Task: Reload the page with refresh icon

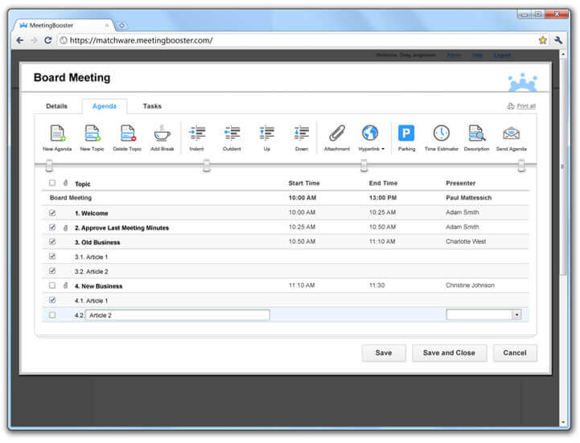Action: tap(47, 40)
